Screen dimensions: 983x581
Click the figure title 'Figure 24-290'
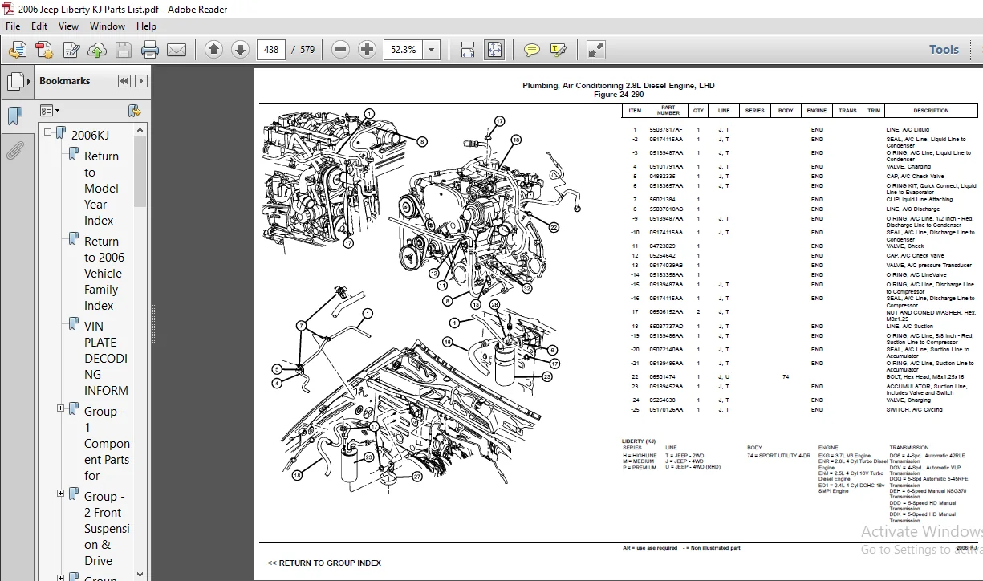618,95
